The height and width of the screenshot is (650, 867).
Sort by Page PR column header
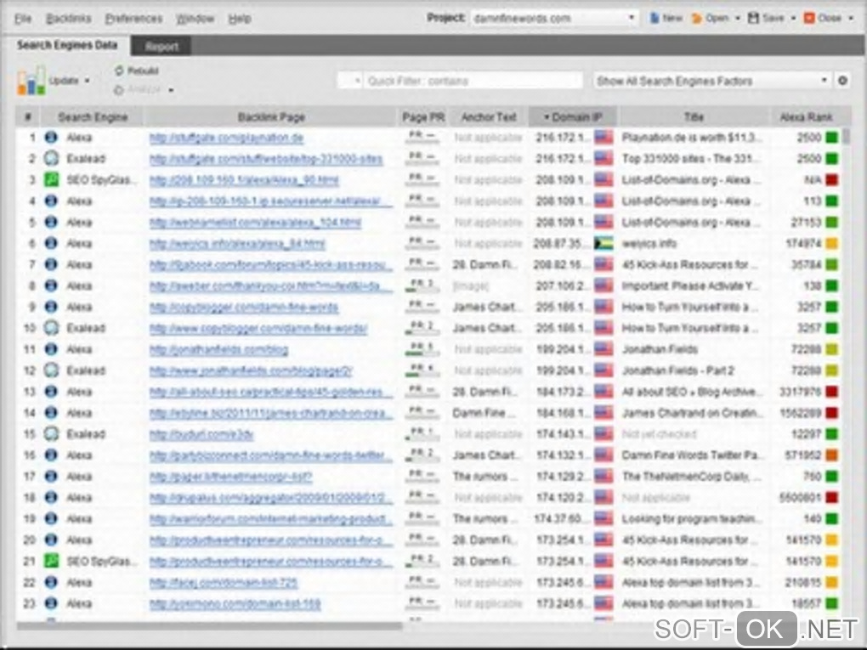click(423, 117)
